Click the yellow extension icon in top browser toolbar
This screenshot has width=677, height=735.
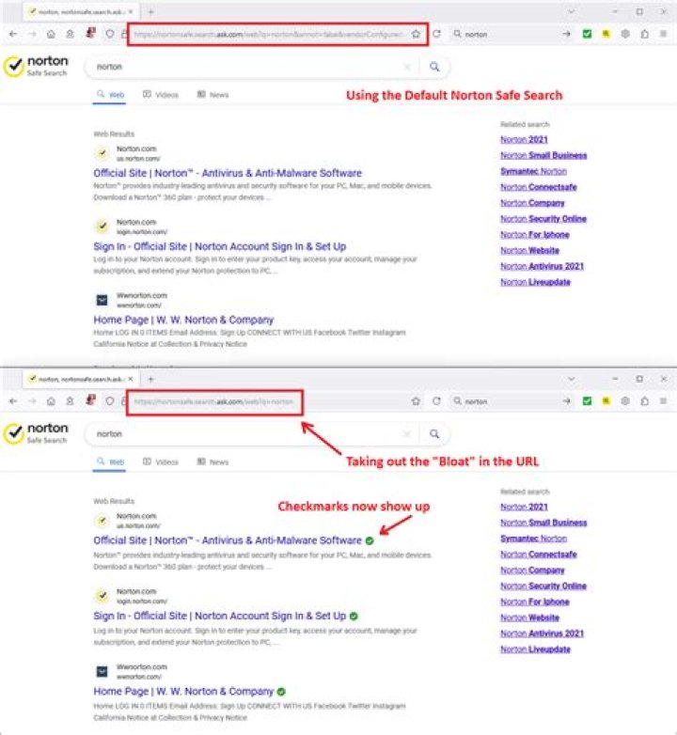(x=606, y=34)
